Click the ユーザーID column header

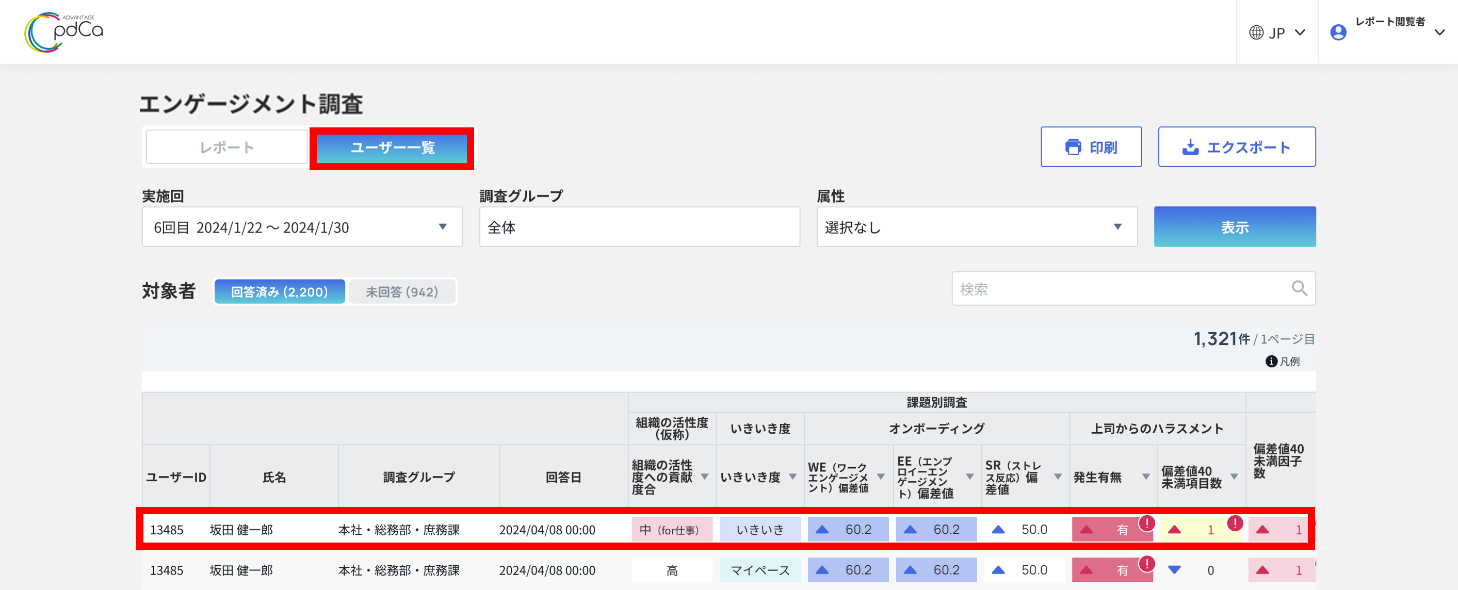coord(176,477)
